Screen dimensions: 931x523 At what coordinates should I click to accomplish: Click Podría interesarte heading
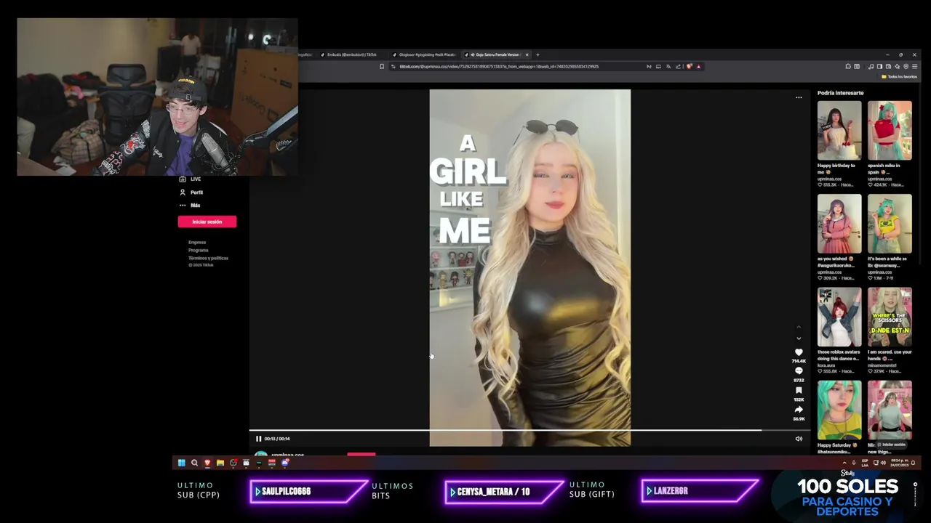coord(840,93)
